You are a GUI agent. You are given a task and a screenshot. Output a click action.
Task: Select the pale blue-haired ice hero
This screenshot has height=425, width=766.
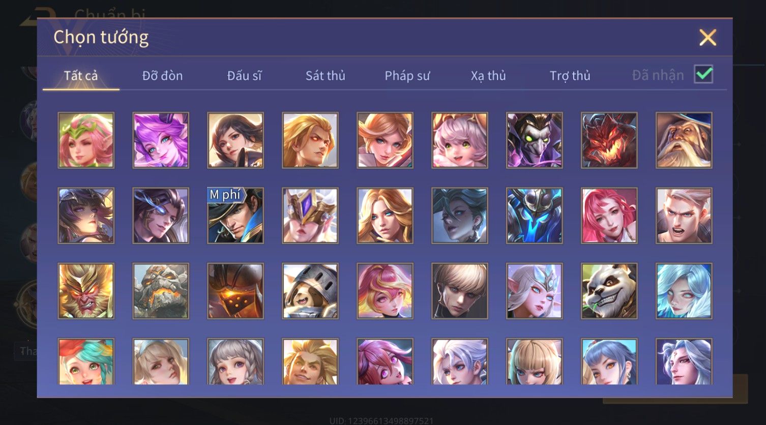684,291
